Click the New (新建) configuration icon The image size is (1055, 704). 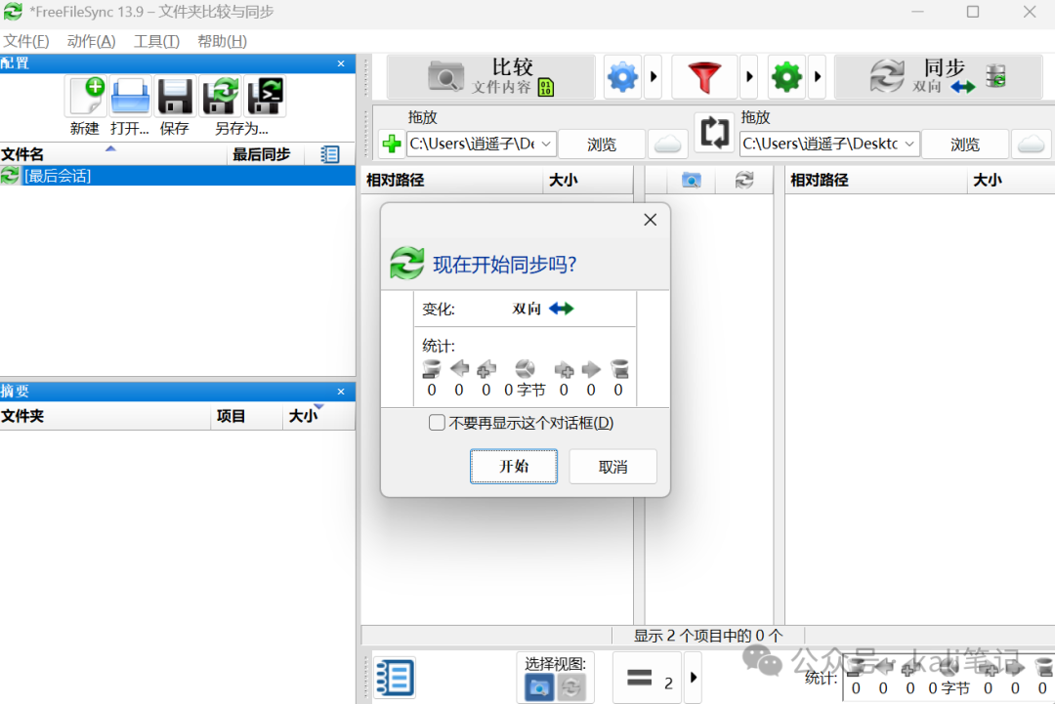point(85,98)
